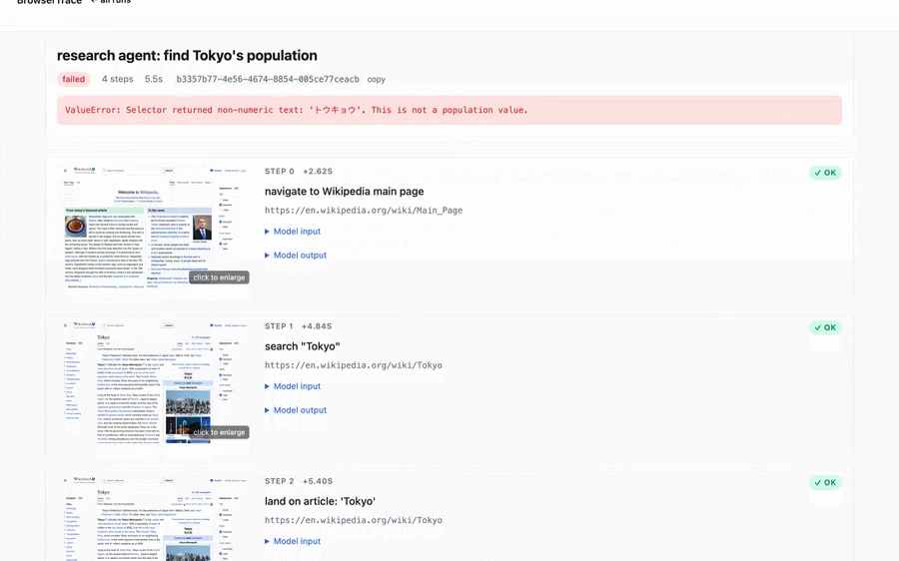The image size is (899, 561).
Task: Copy the run ID with the copy link
Action: click(x=377, y=79)
